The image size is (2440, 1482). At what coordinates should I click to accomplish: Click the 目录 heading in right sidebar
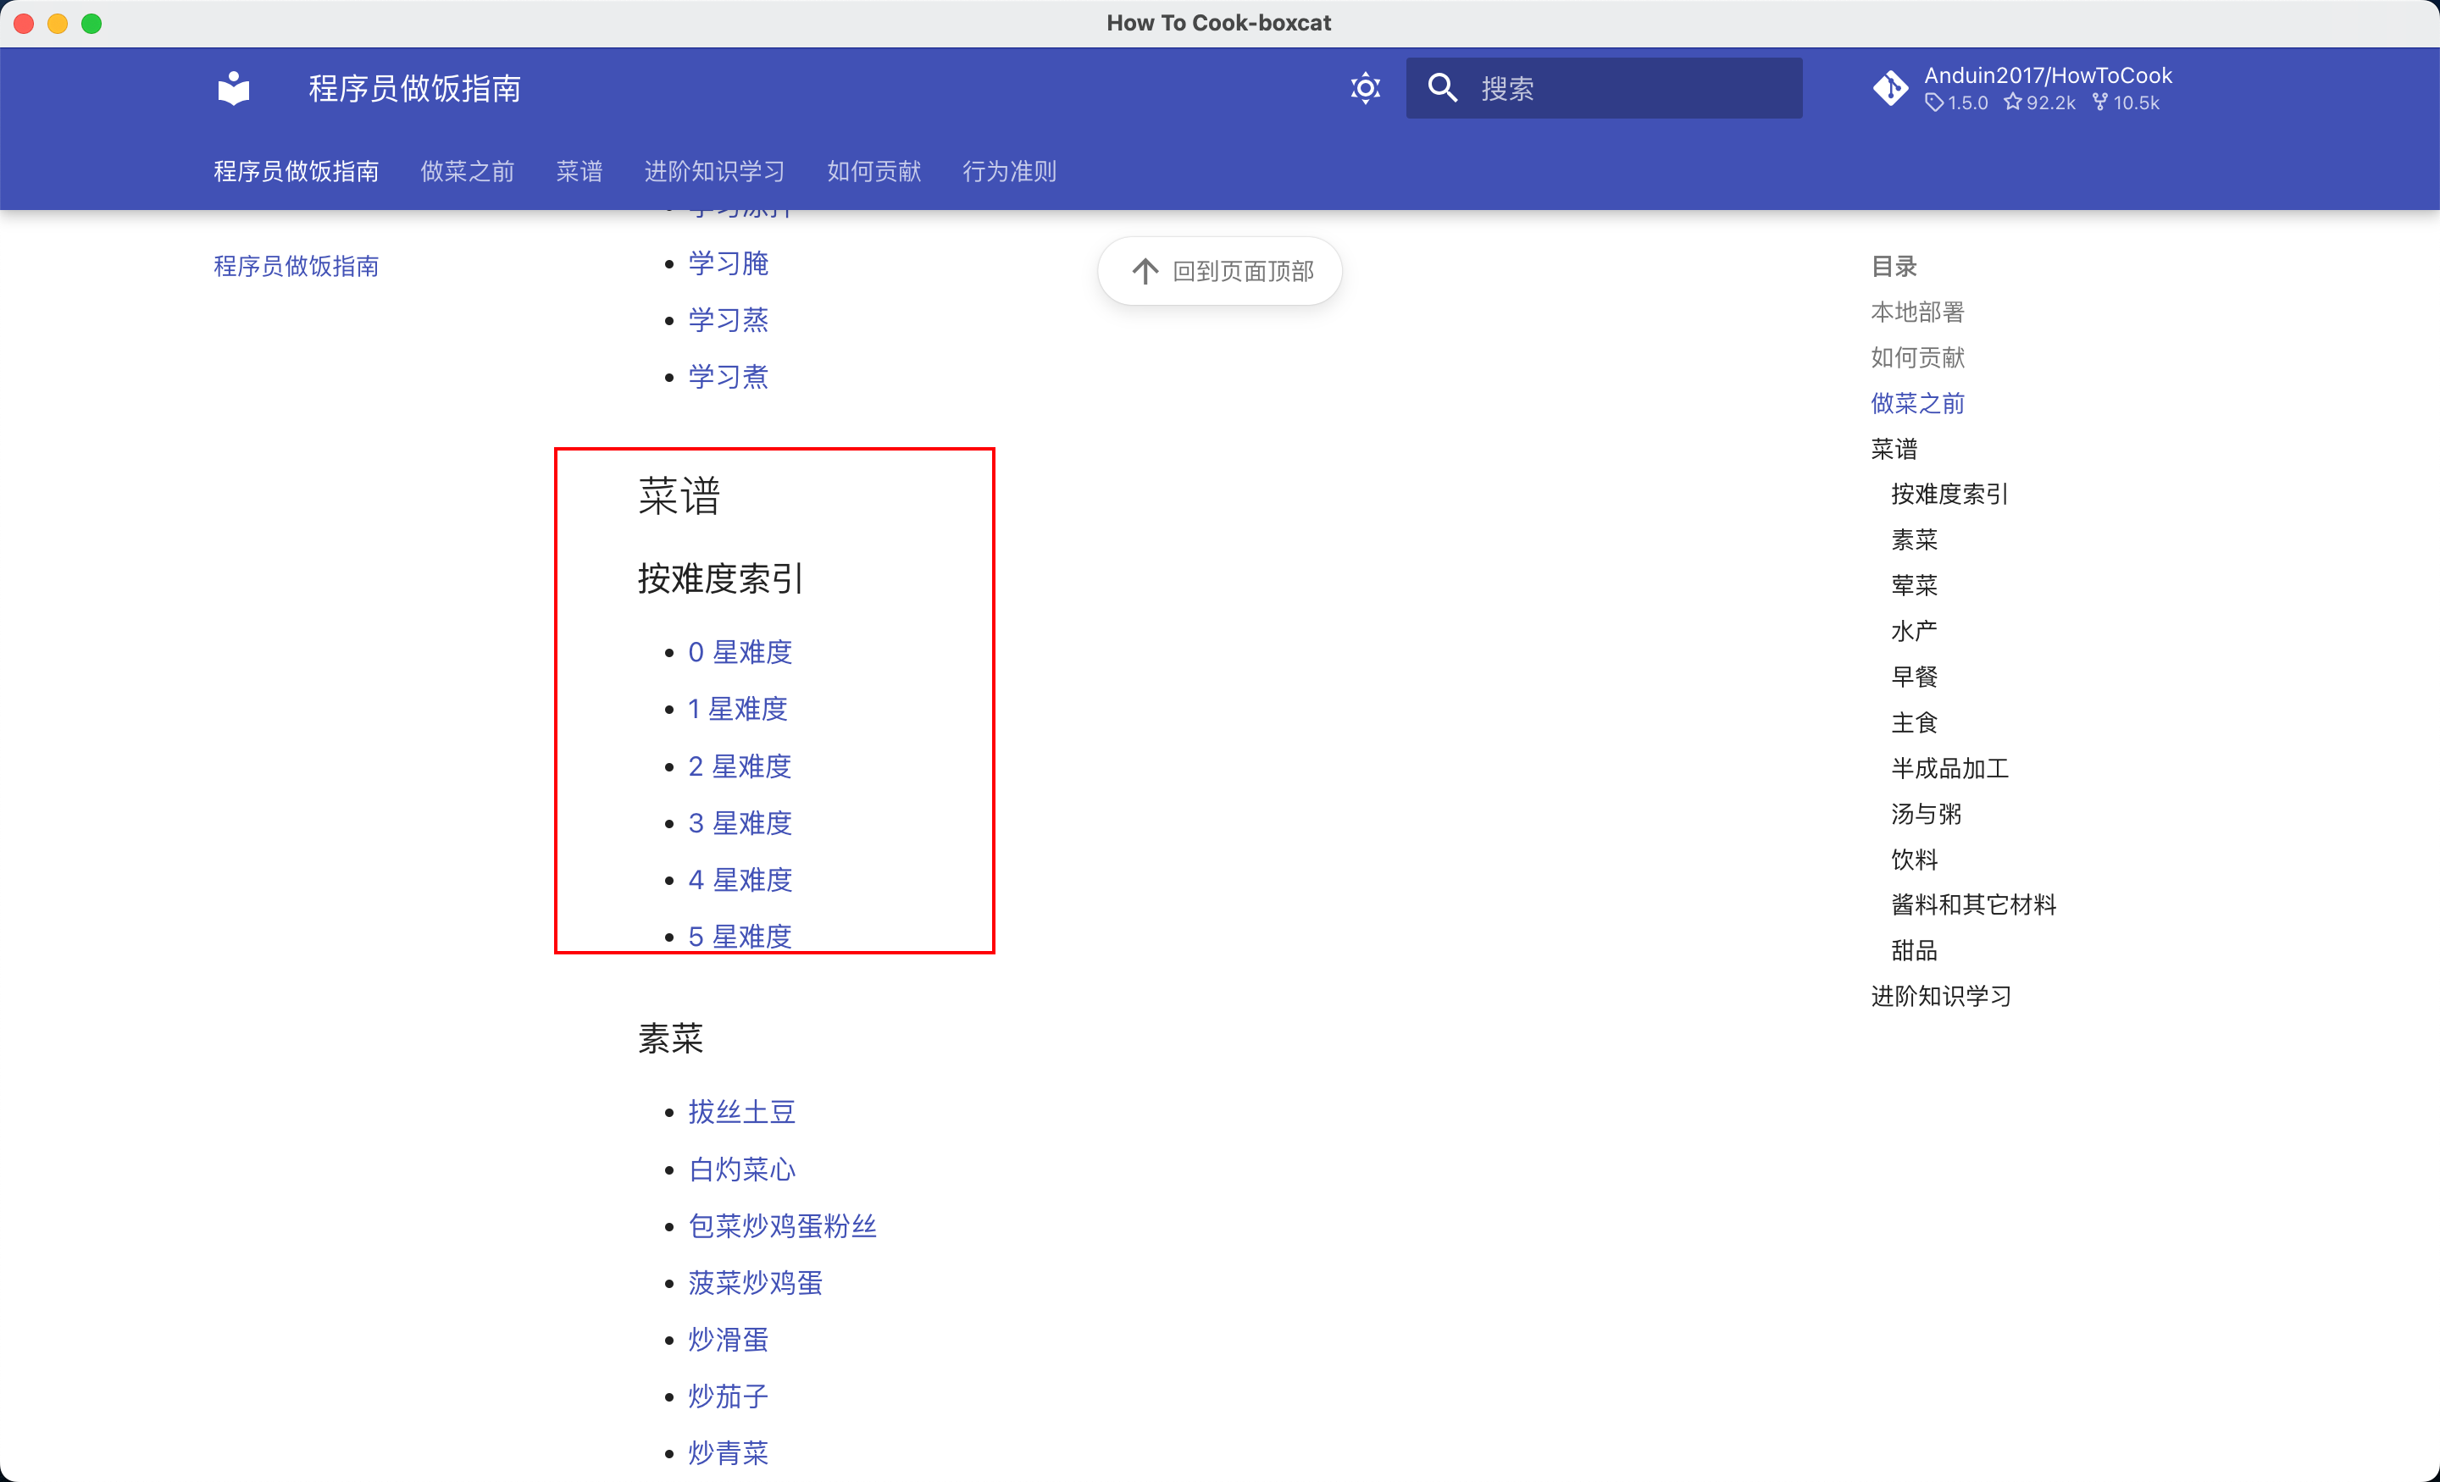point(1894,265)
